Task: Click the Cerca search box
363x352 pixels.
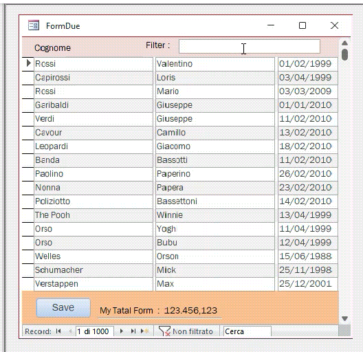Action: 247,331
